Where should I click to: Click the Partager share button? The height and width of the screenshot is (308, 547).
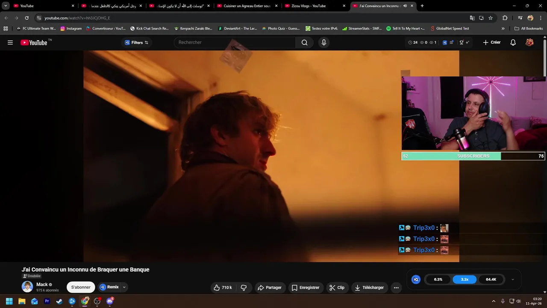click(270, 287)
